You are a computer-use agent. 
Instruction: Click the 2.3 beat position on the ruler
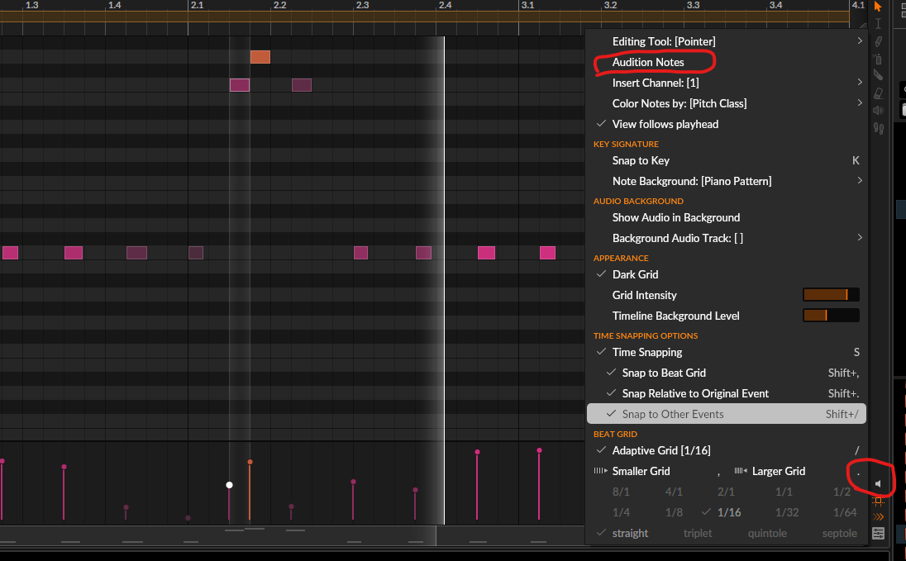[x=362, y=5]
